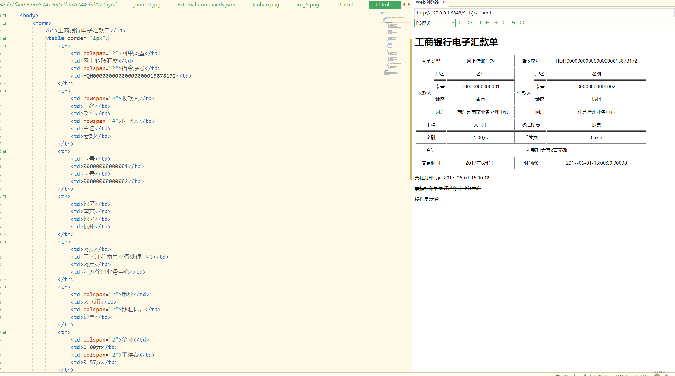
Task: Click the 老牟 name cell in preview
Action: click(x=481, y=74)
